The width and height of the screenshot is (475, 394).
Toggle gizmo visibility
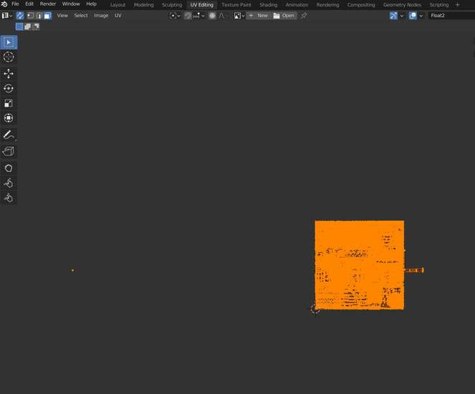tap(393, 16)
